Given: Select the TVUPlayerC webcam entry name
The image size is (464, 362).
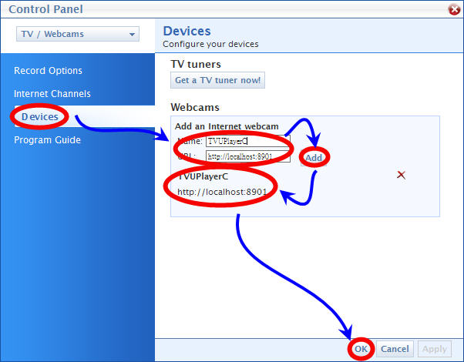Looking at the screenshot, I should 203,176.
